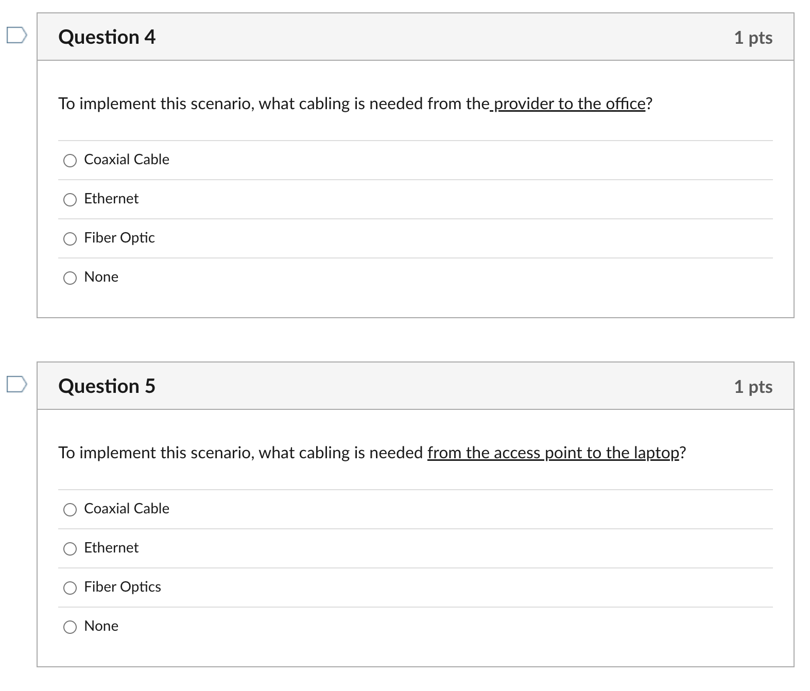This screenshot has height=691, width=810.
Task: Select None option in Question 4
Action: tap(70, 278)
